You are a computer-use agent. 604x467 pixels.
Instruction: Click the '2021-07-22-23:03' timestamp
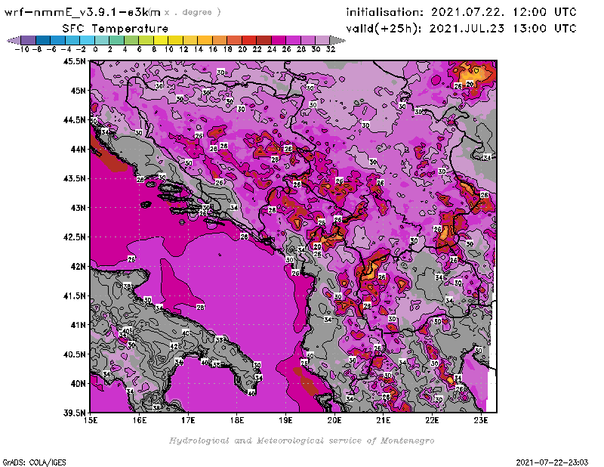(x=552, y=462)
